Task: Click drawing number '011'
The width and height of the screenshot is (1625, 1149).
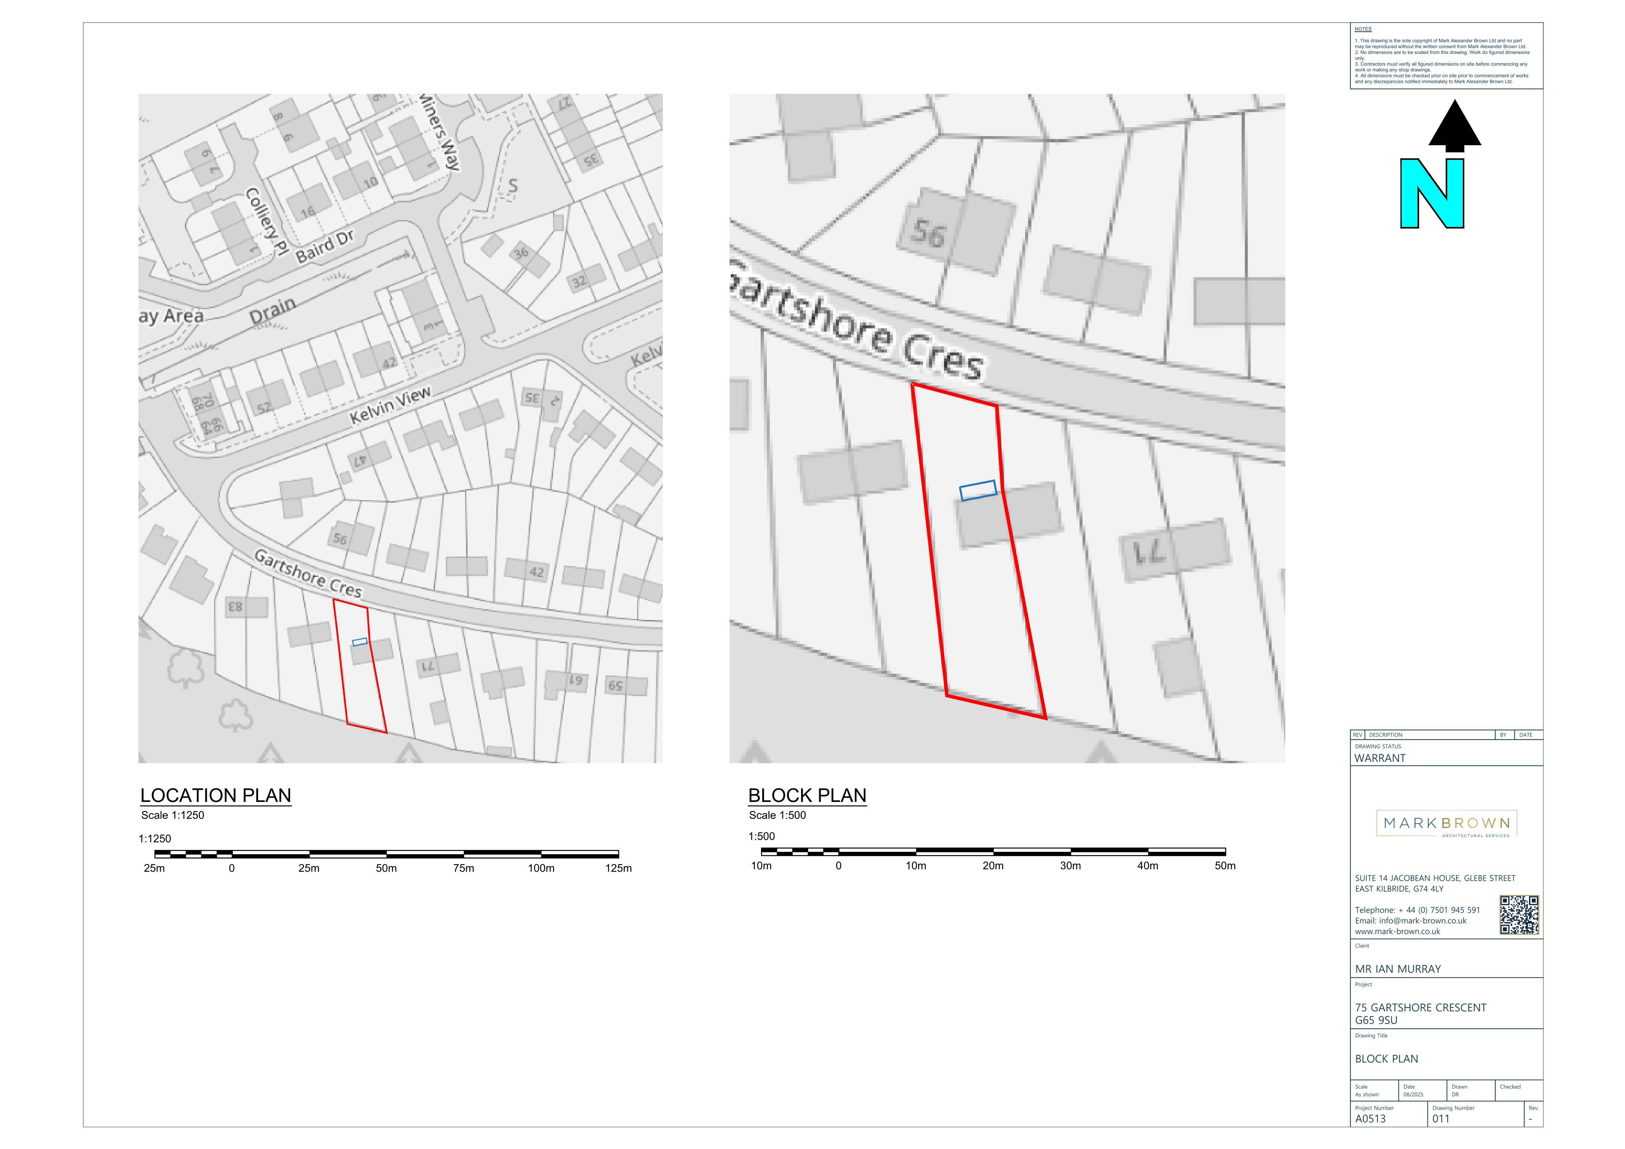Action: click(1441, 1119)
